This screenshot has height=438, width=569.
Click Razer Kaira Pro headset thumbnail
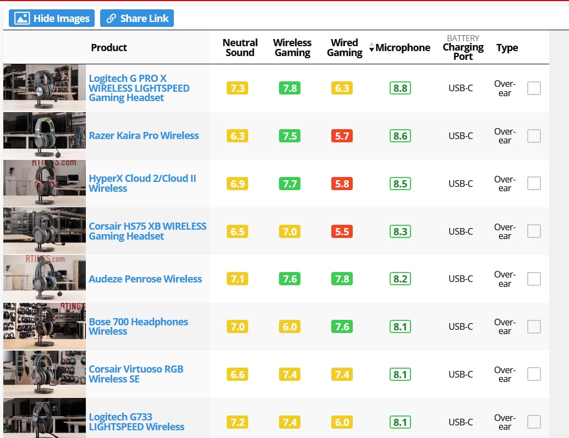pos(45,136)
